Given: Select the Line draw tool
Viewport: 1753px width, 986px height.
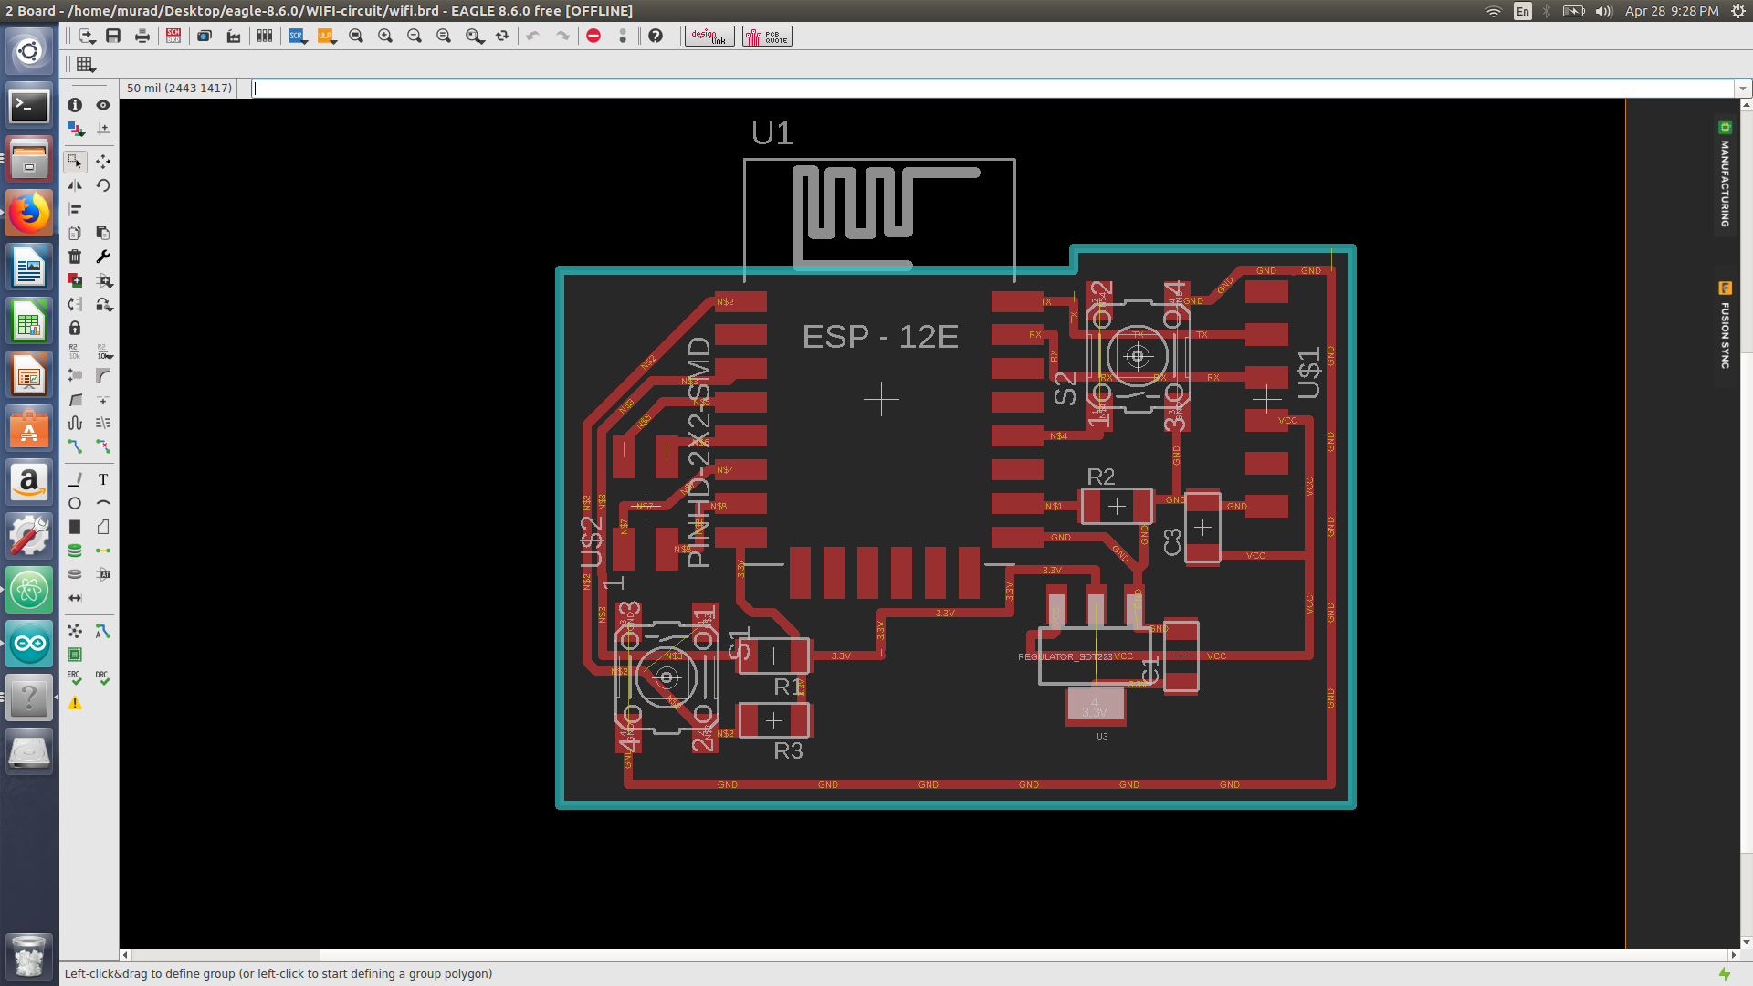Looking at the screenshot, I should (75, 479).
